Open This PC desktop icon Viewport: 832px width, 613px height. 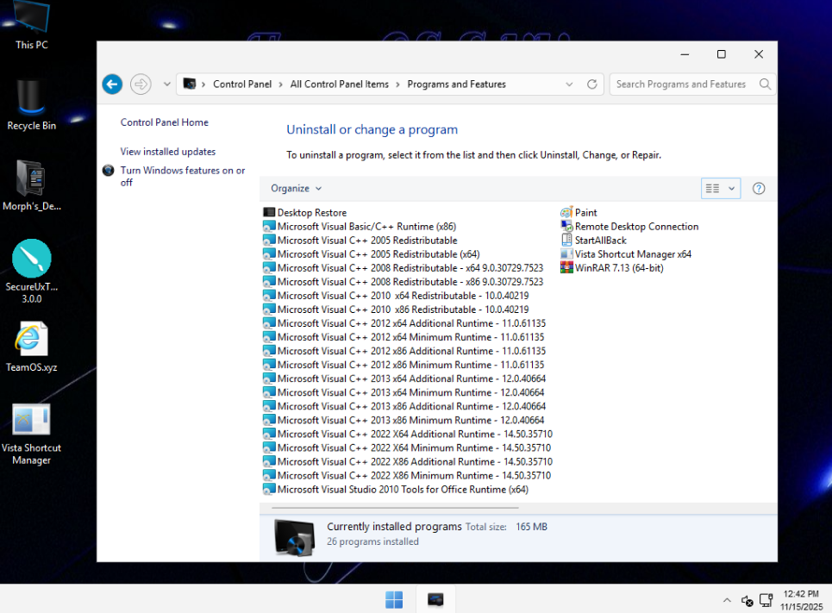[x=31, y=26]
